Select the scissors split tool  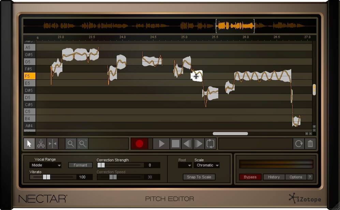(x=41, y=144)
